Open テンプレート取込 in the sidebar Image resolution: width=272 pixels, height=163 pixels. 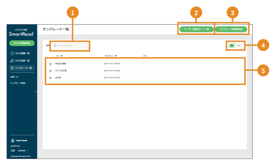pyautogui.click(x=18, y=83)
